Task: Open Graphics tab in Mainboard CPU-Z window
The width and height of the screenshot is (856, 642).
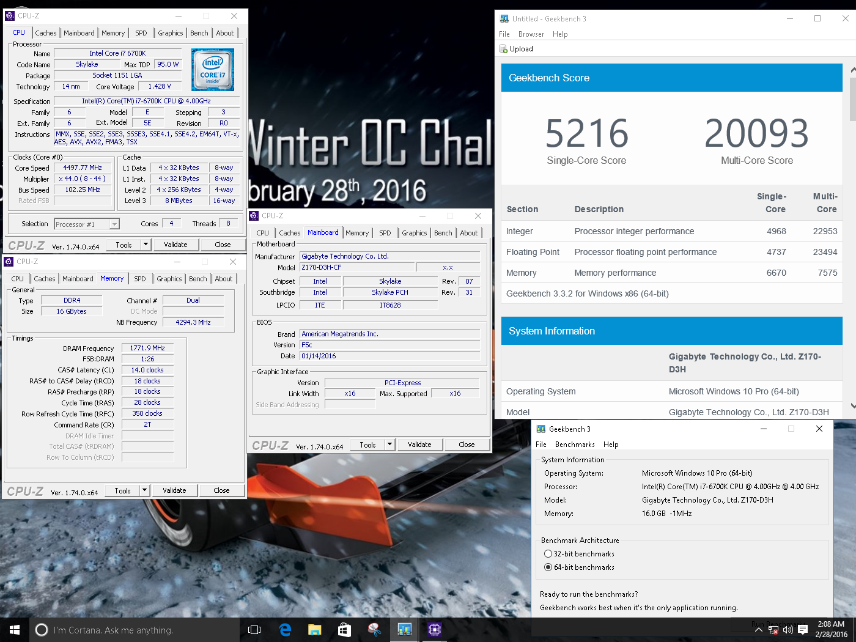Action: tap(415, 233)
